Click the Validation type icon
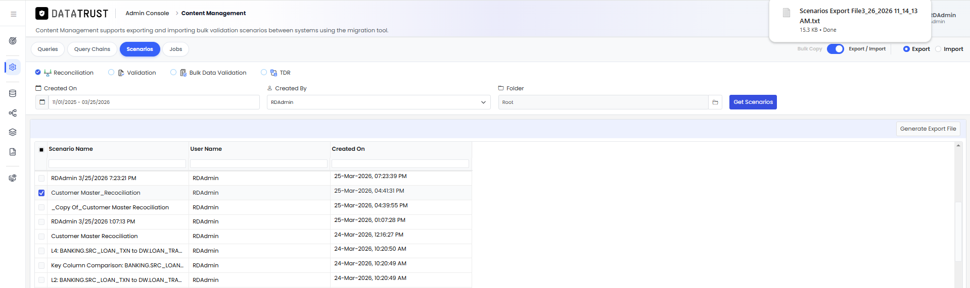Screen dimensions: 970x288 click(121, 73)
